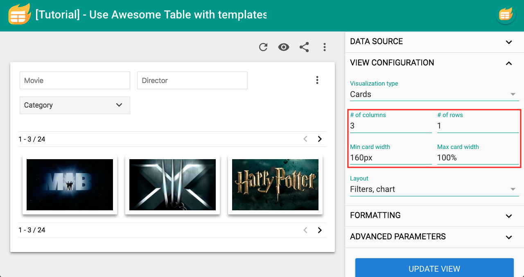The width and height of the screenshot is (524, 277).
Task: Open the account avatar in top-right corner
Action: pos(505,15)
